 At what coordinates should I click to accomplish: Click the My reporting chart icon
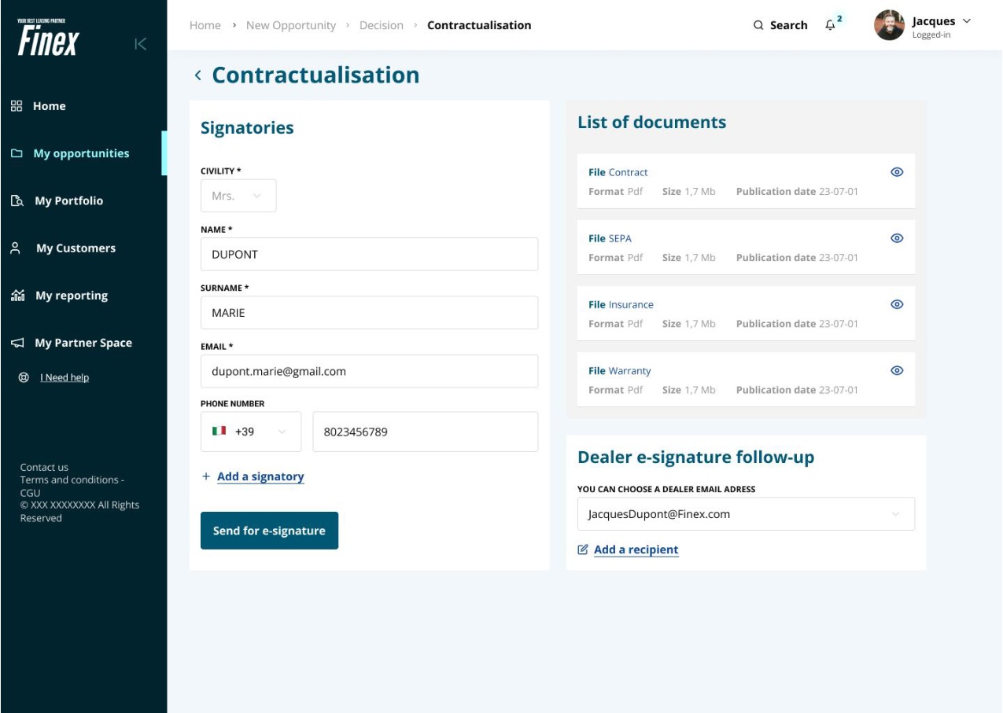click(x=17, y=296)
